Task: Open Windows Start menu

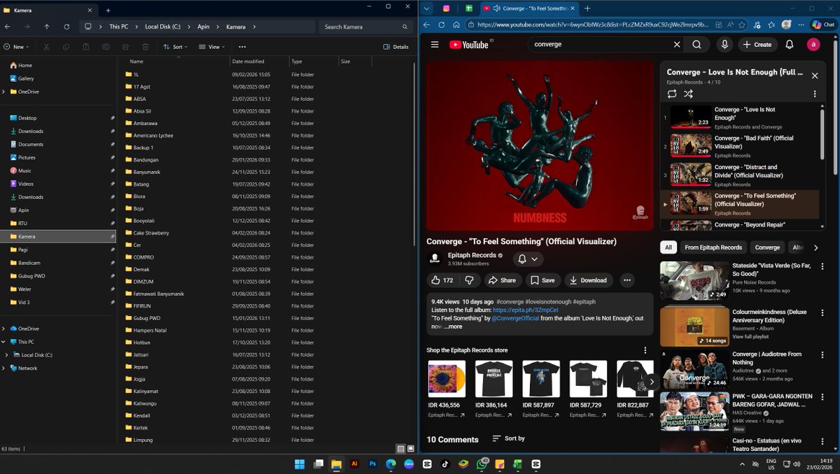Action: pyautogui.click(x=300, y=464)
